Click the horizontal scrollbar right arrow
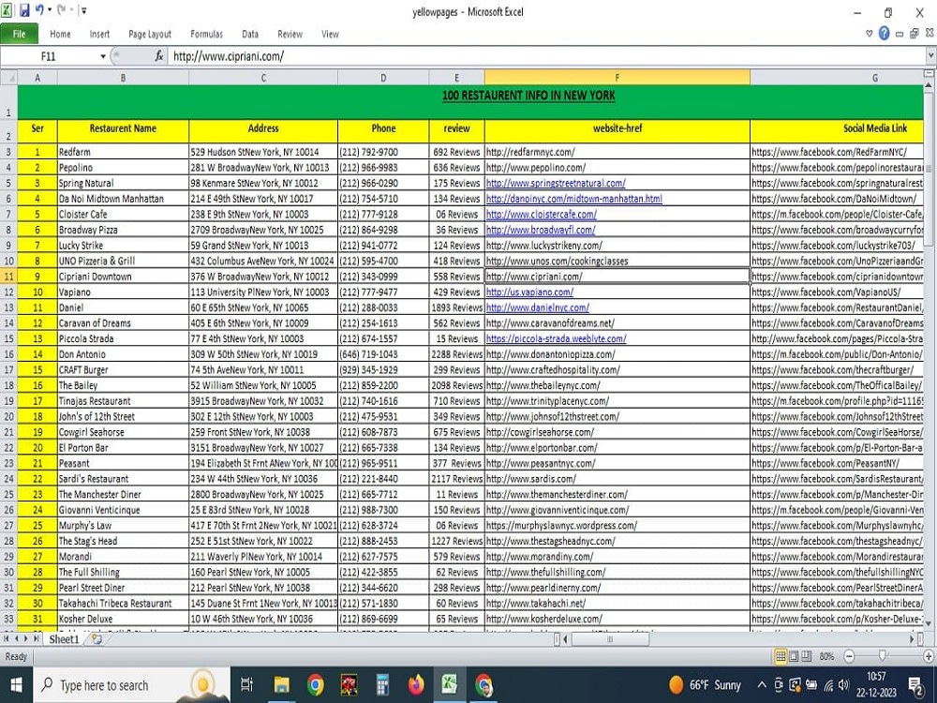 click(912, 639)
